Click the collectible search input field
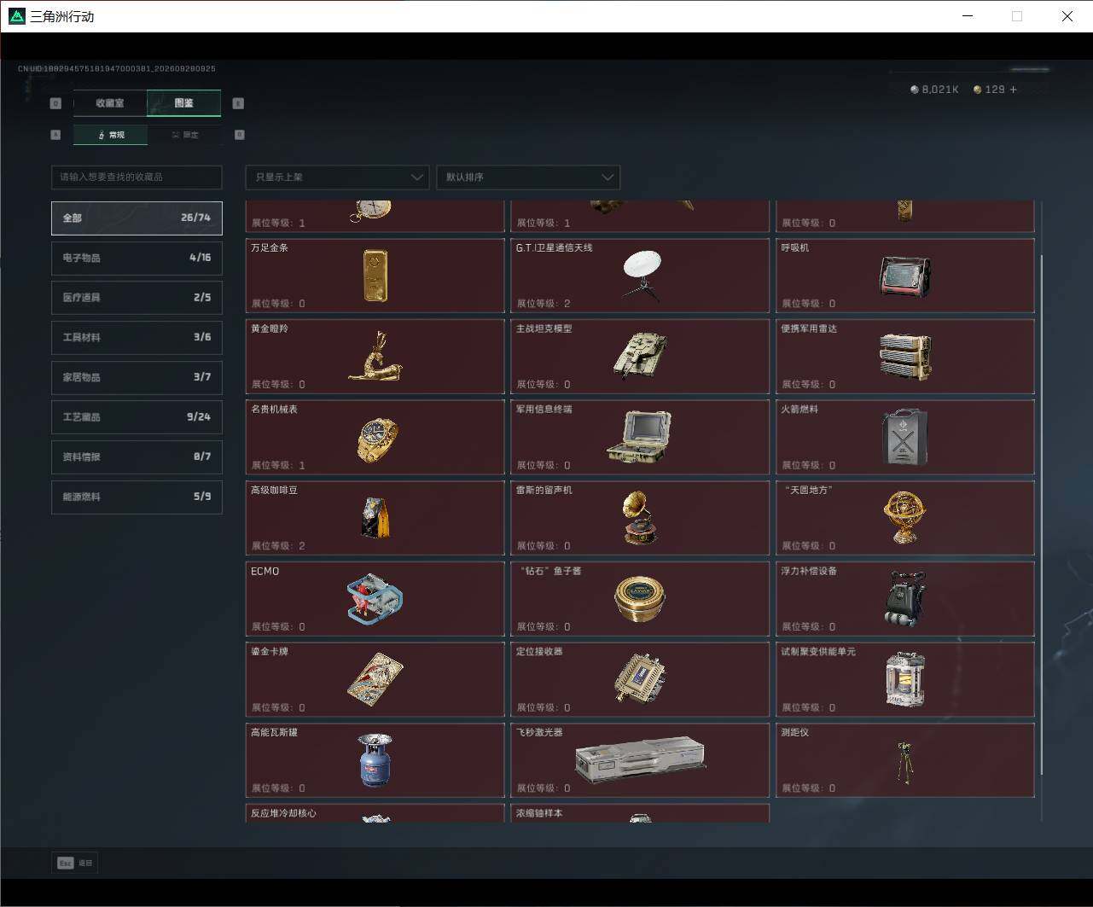 pos(137,177)
